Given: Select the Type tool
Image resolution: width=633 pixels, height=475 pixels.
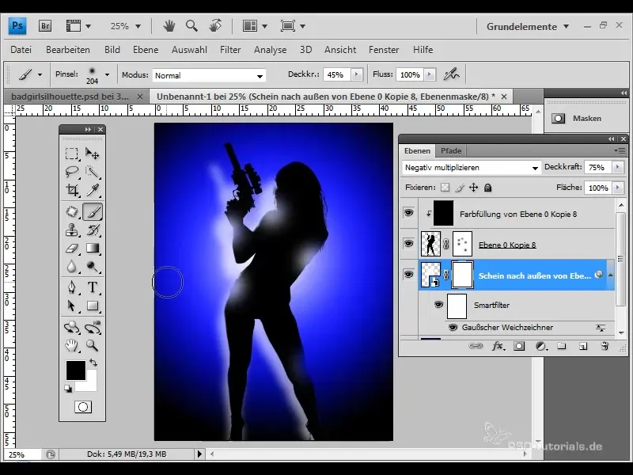Looking at the screenshot, I should [x=93, y=287].
